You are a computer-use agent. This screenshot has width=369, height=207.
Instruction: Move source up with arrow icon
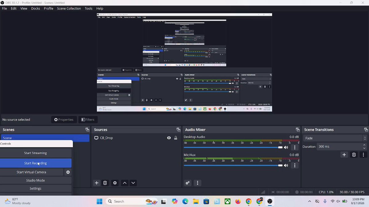(125, 183)
